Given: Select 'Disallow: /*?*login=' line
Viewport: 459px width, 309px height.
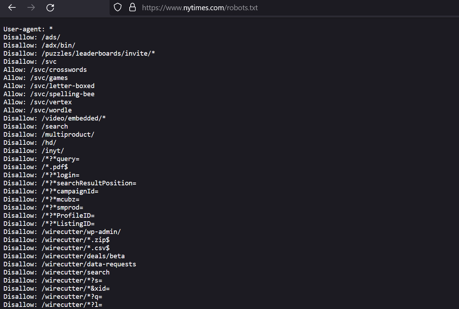Looking at the screenshot, I should [41, 175].
